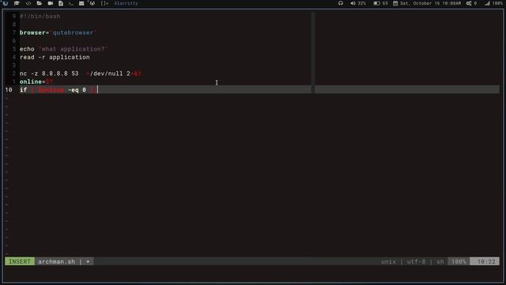The image size is (506, 285).
Task: Click the INSERT mode indicator
Action: click(x=20, y=261)
